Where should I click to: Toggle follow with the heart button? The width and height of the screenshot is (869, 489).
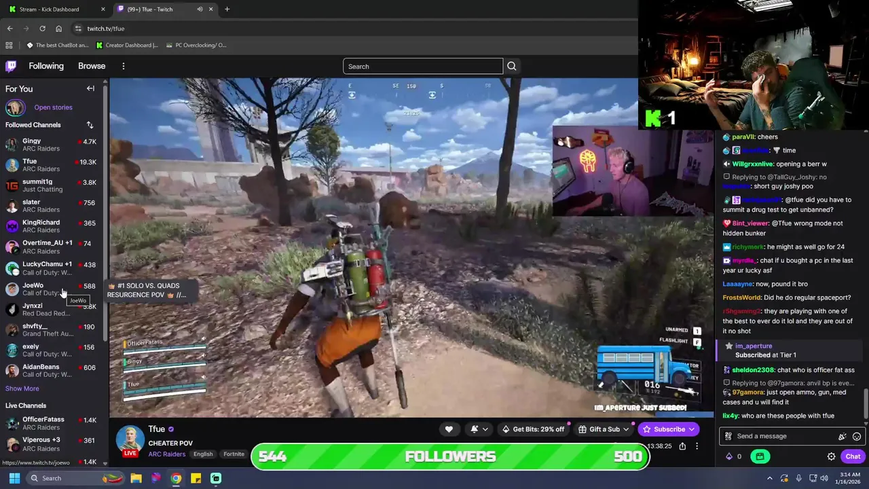449,429
